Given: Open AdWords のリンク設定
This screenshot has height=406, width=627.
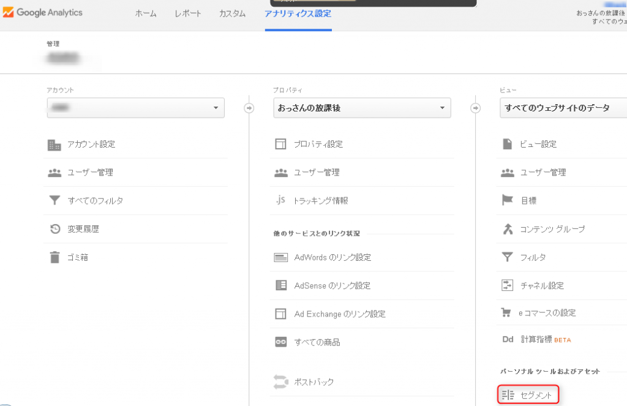Looking at the screenshot, I should tap(332, 257).
